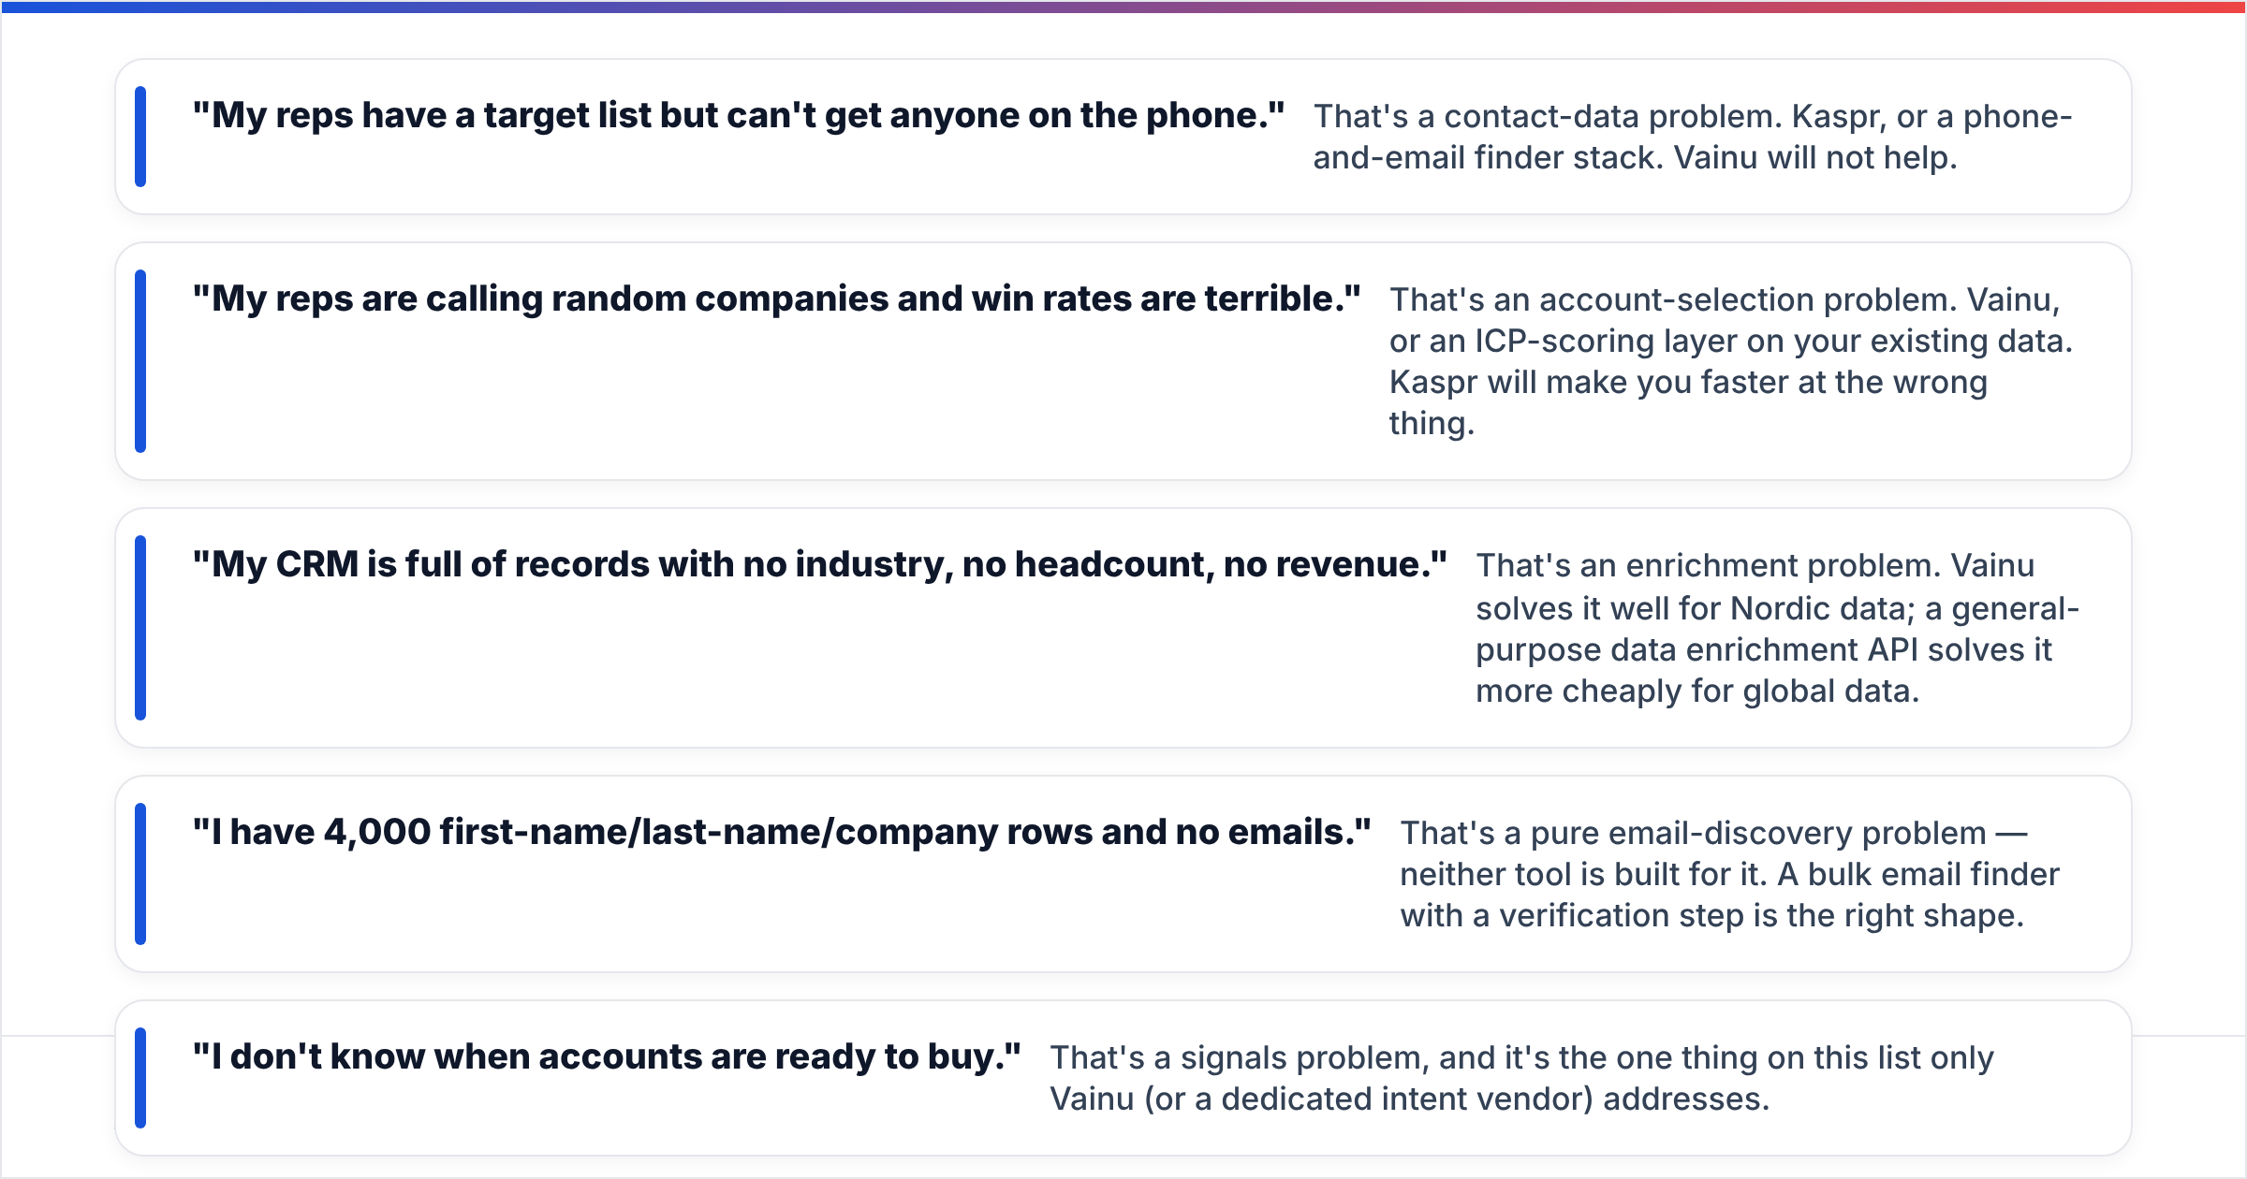Click the "calling random companies" quote heading
Viewport: 2247px width, 1179px height.
[777, 298]
